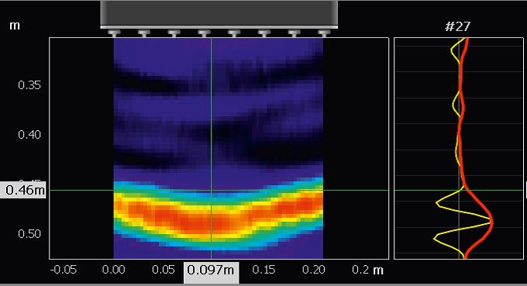Click the seventh transducer sensor icon

point(294,33)
